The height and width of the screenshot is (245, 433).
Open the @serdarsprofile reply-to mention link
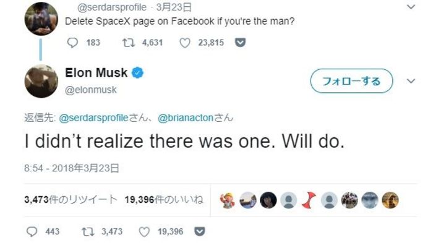pyautogui.click(x=93, y=118)
